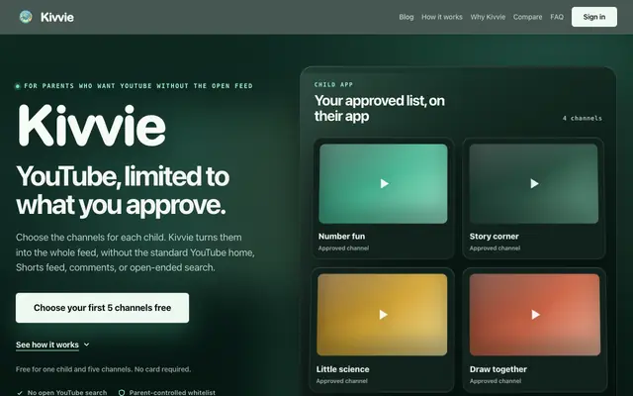
Task: Click the Little science channel title
Action: click(343, 369)
